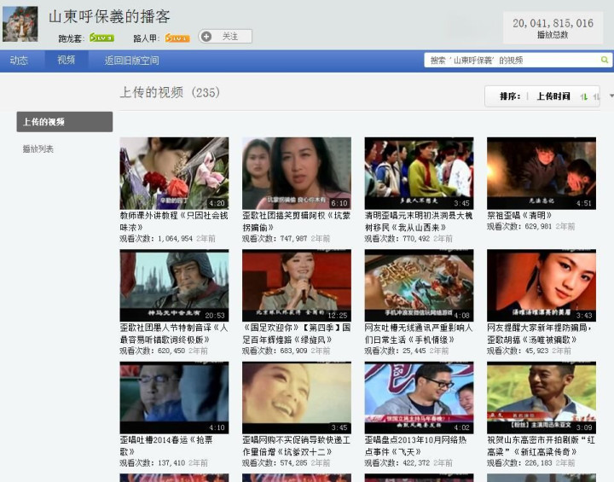Click the orange LV badge beside 路人甲

coord(177,38)
